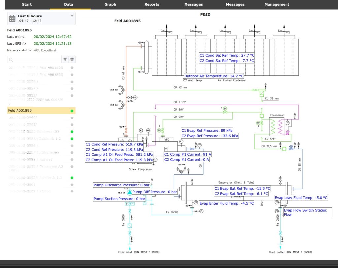Click C1 Comp #1 Current: 91 A label
The height and width of the screenshot is (268, 338).
point(187,154)
